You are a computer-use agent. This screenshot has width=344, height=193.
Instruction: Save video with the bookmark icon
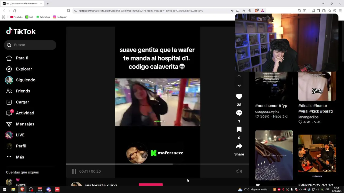point(239,129)
